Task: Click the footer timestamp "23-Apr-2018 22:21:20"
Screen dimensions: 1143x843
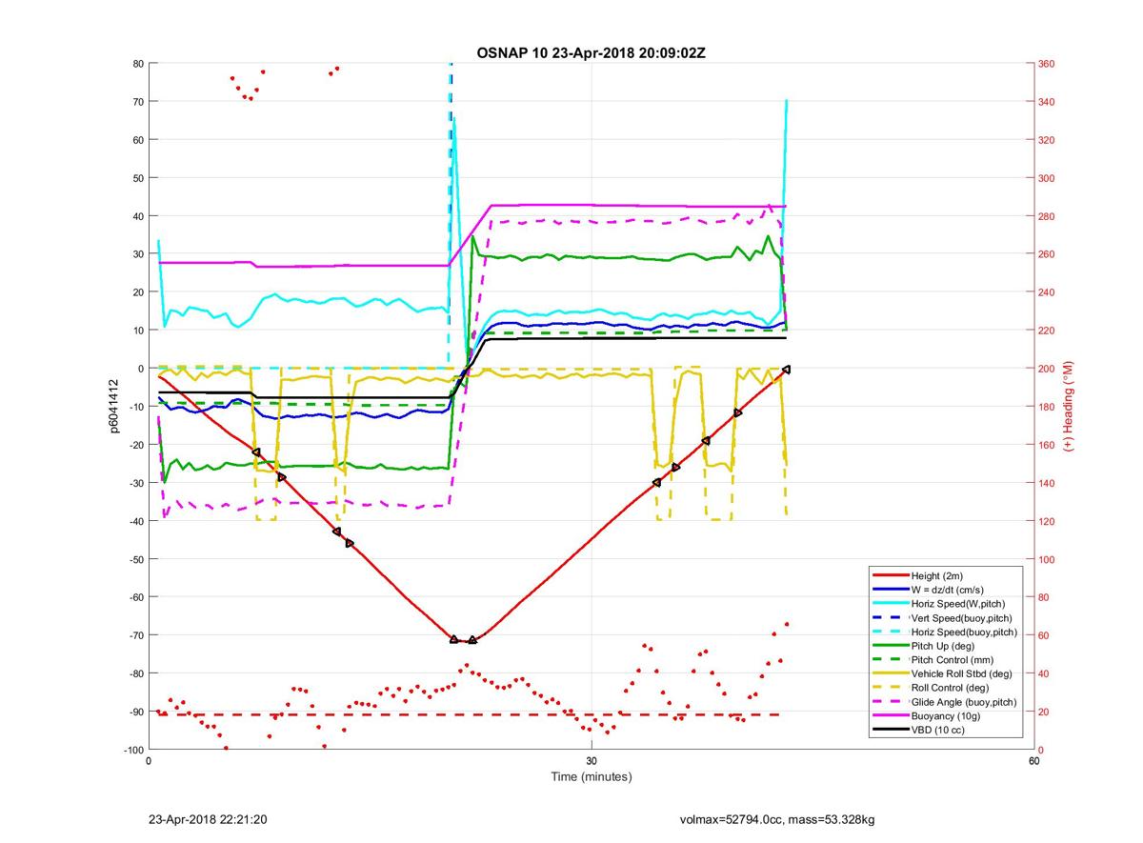Action: (208, 819)
